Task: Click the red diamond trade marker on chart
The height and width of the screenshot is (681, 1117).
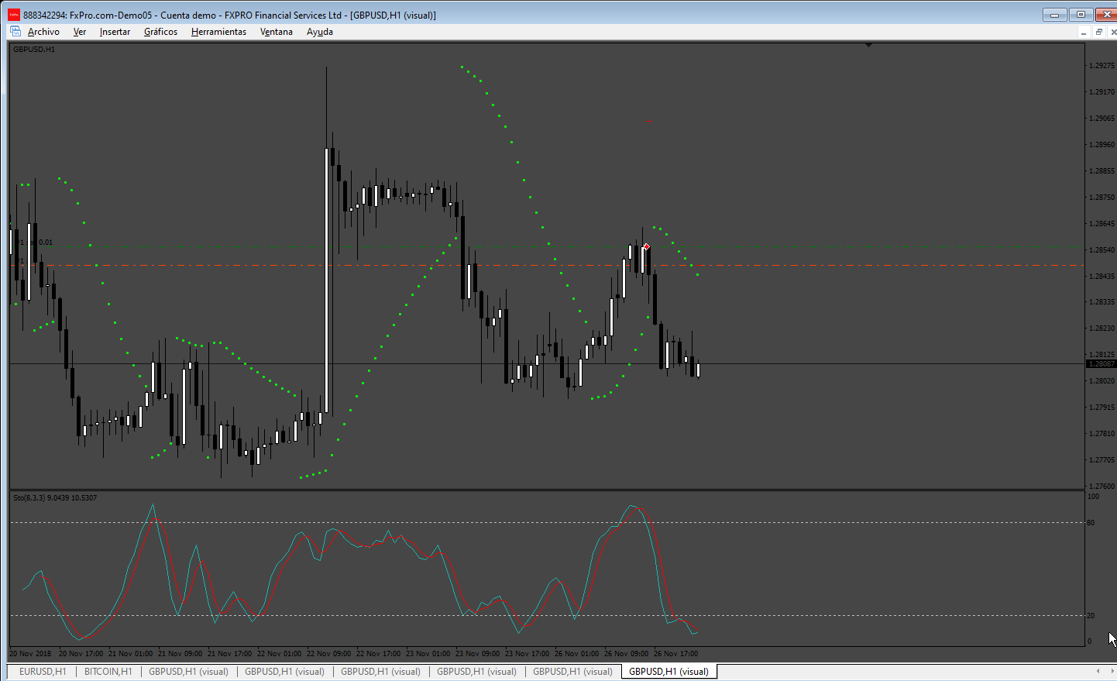Action: [x=647, y=246]
